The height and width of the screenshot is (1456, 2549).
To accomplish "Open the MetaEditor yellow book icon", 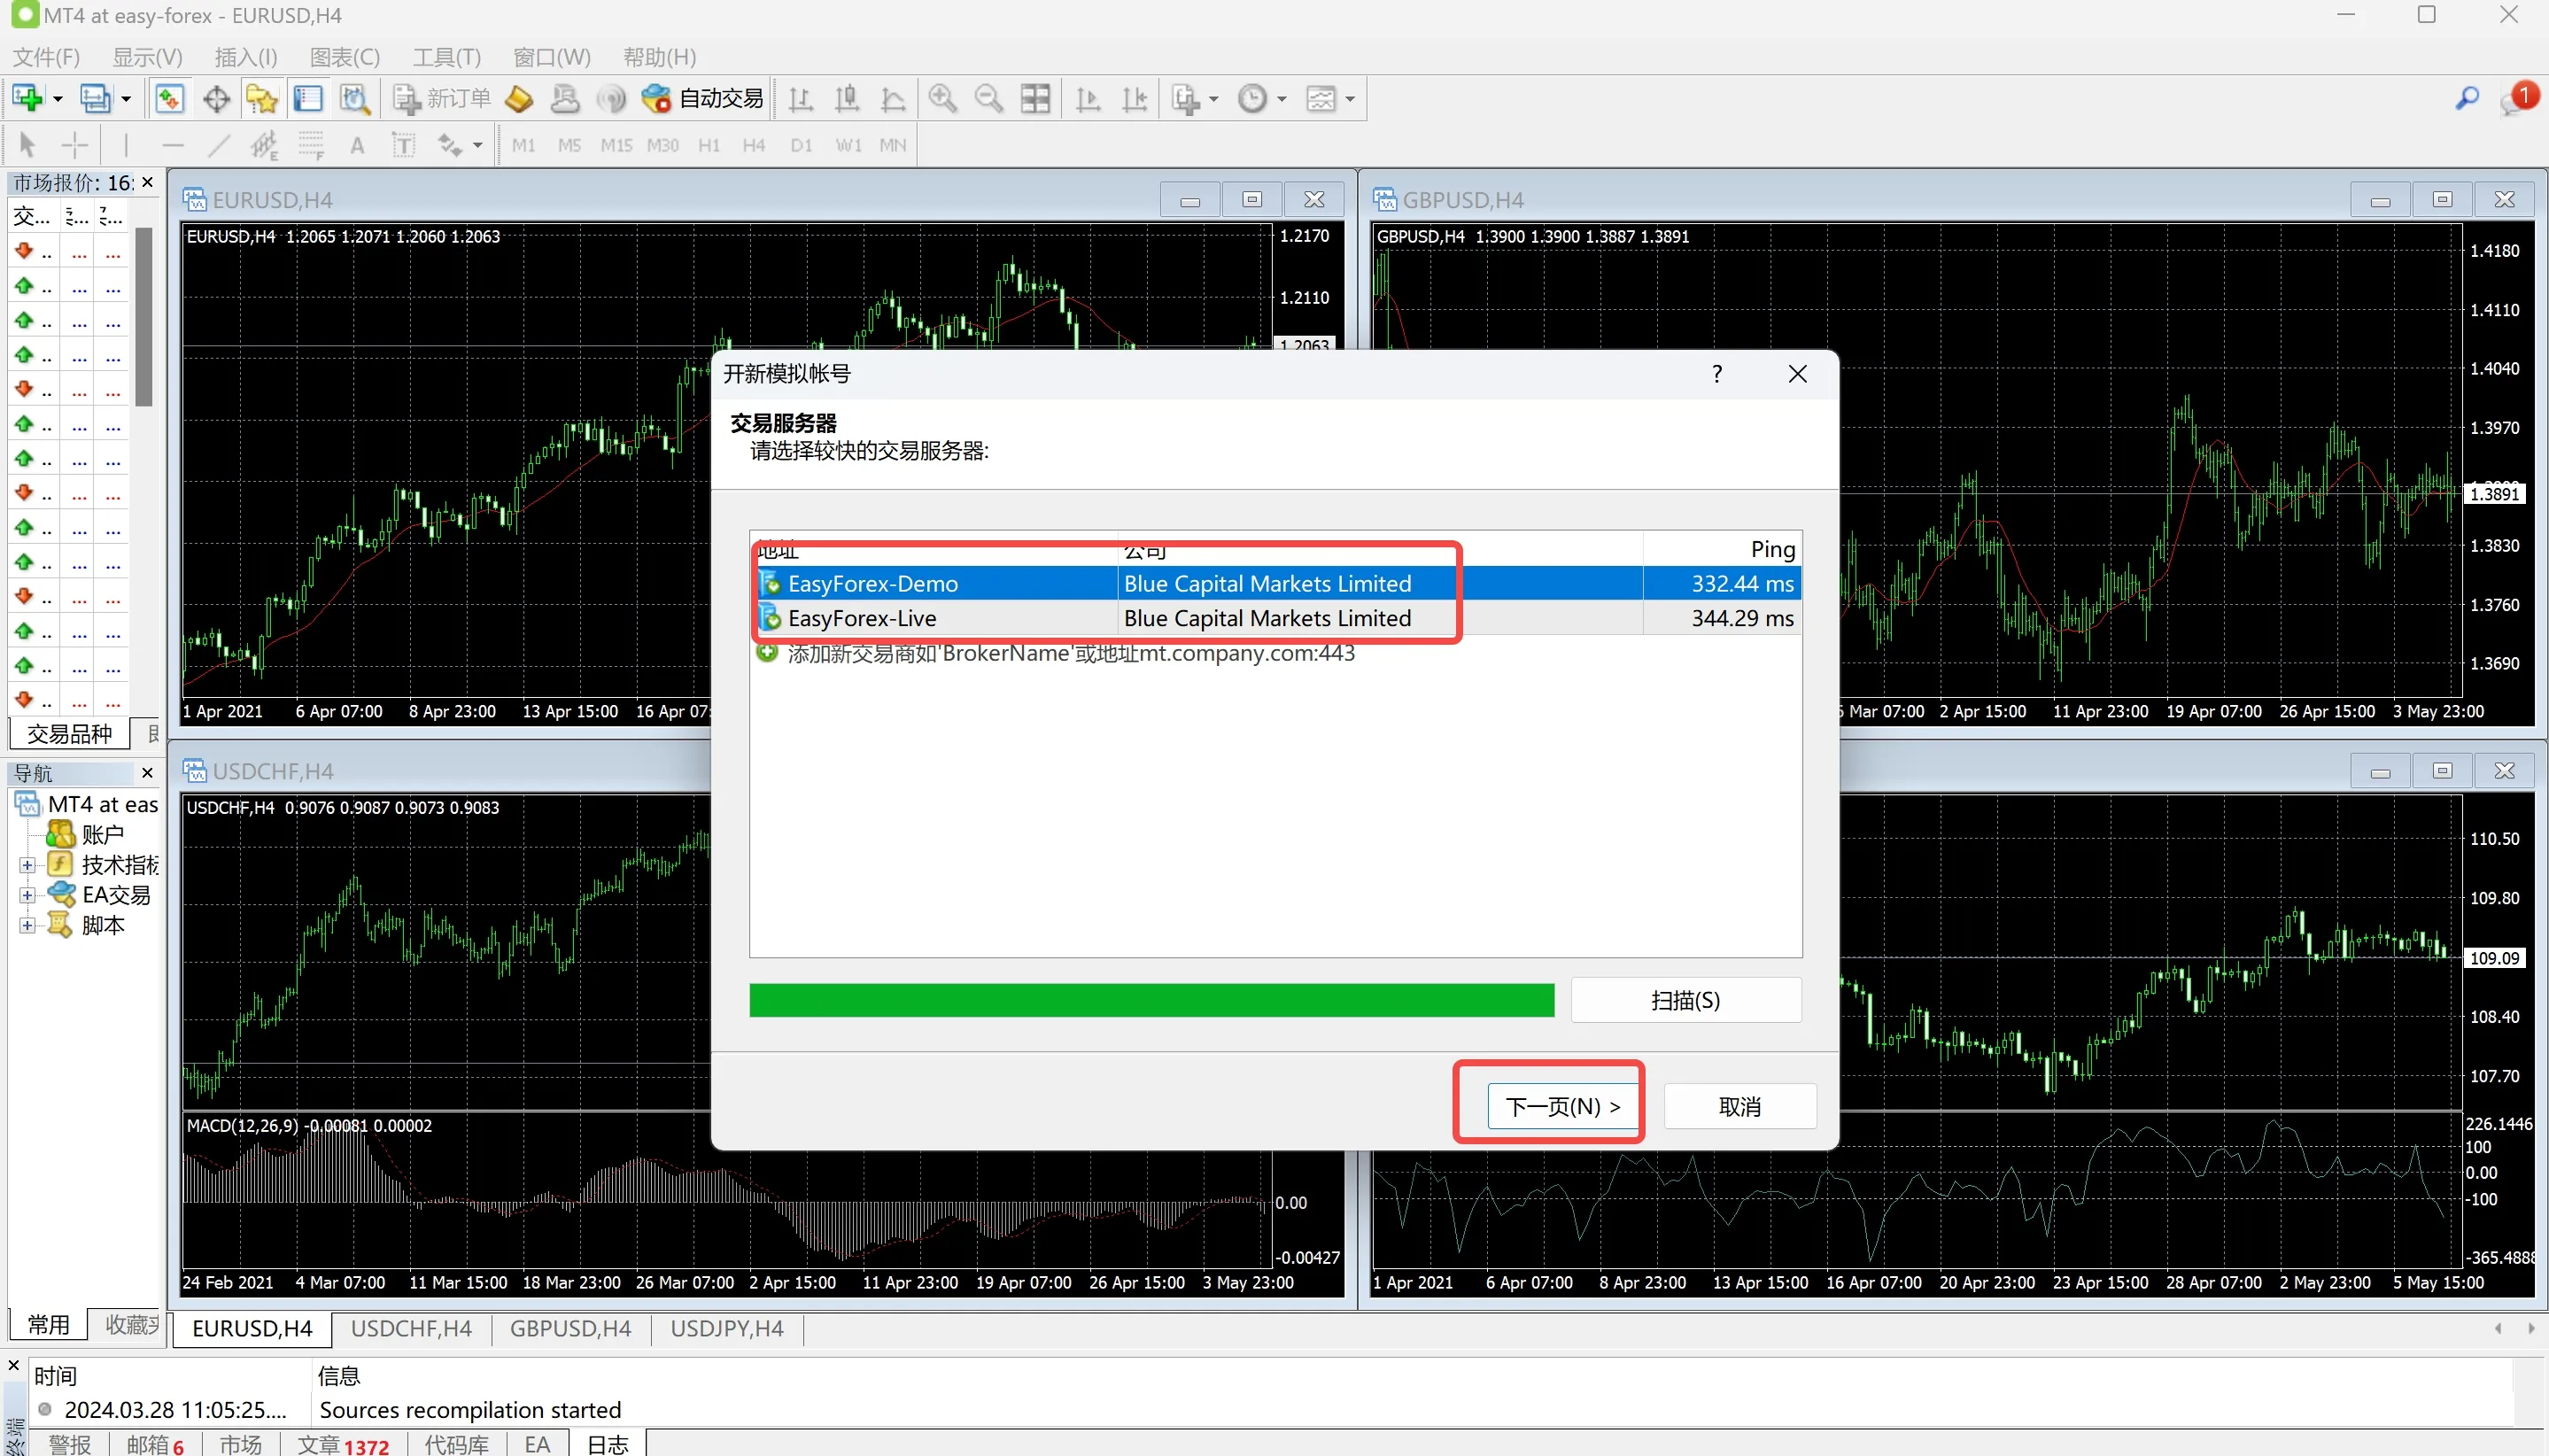I will pos(519,98).
